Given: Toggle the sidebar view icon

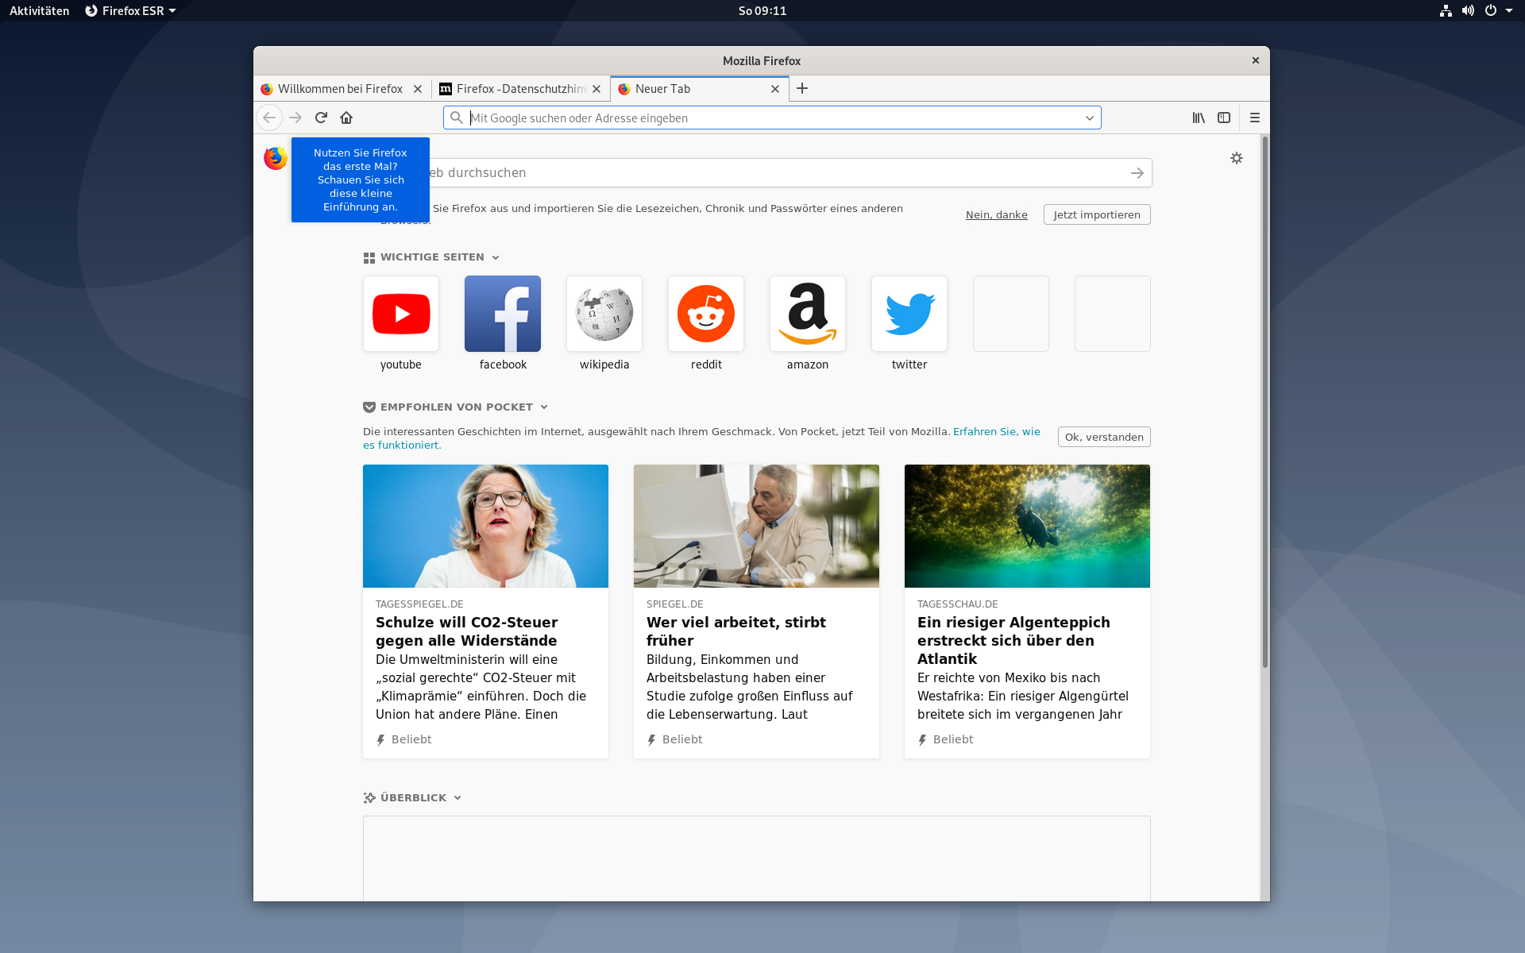Looking at the screenshot, I should (x=1224, y=118).
